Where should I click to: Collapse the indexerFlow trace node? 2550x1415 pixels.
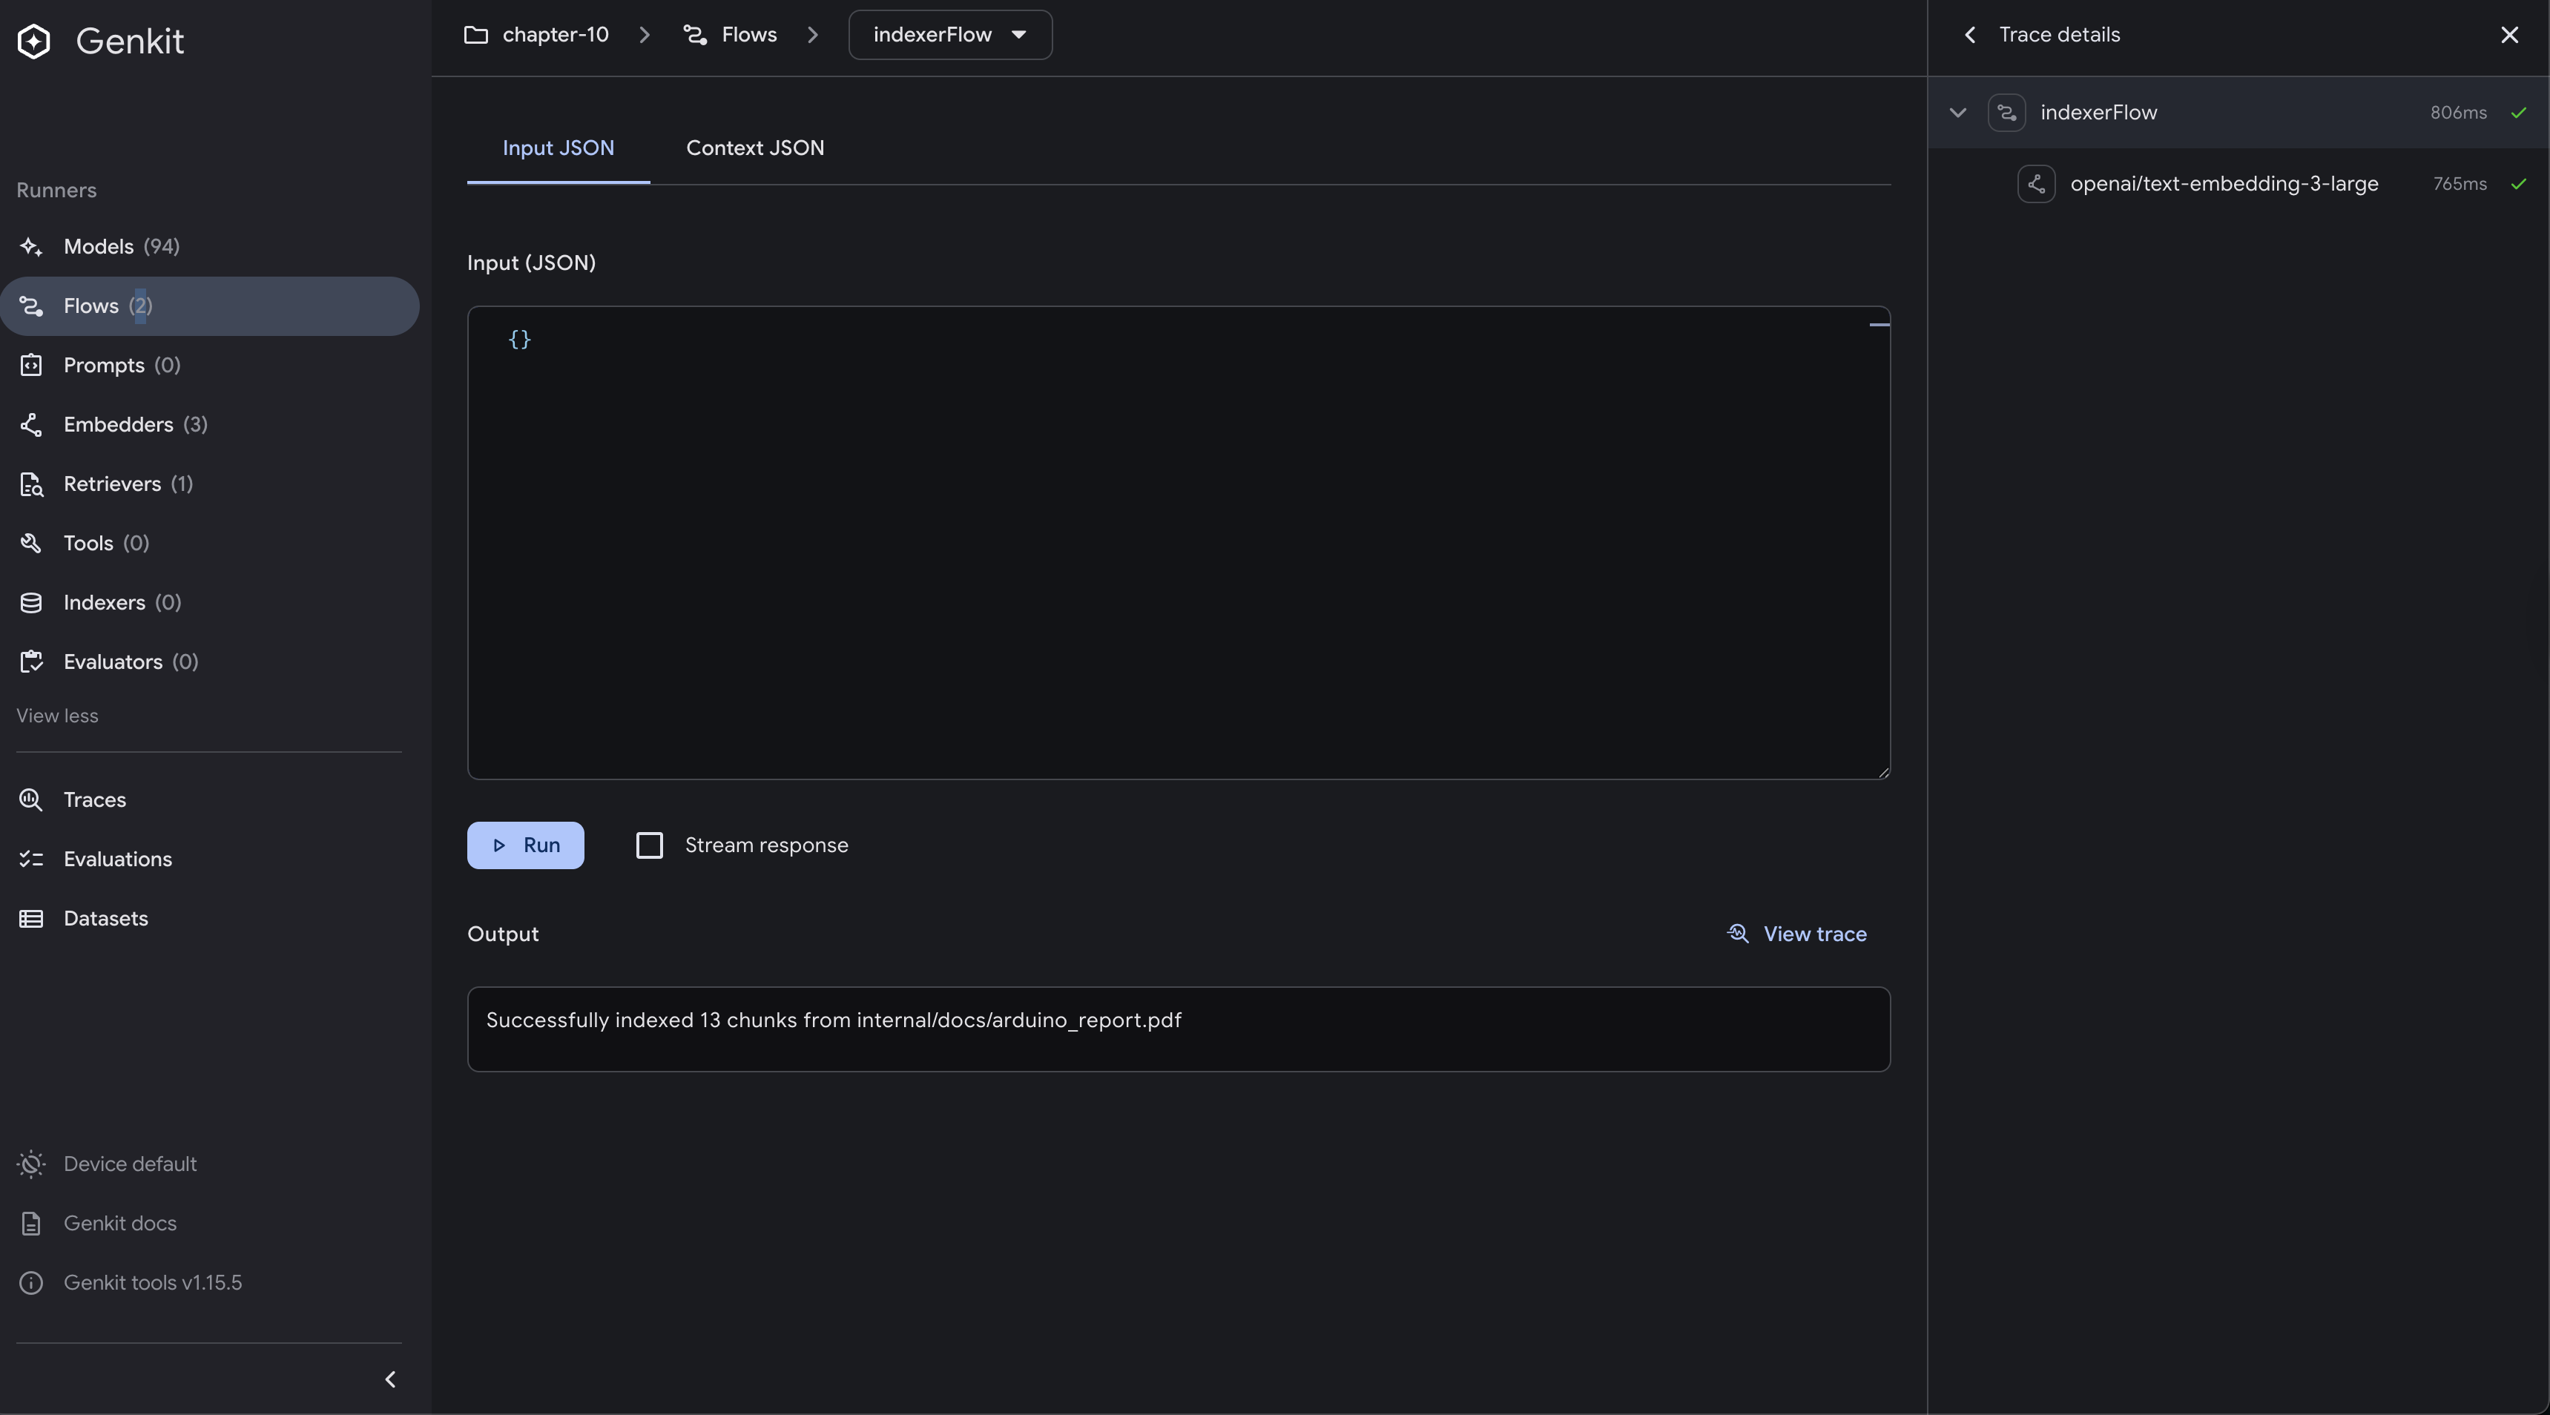(1957, 113)
